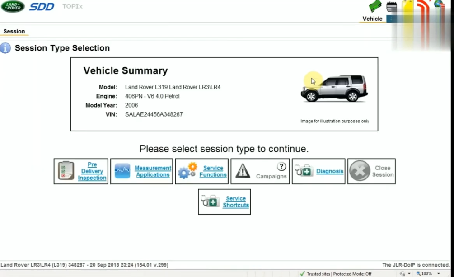The height and width of the screenshot is (277, 454).
Task: Click the Trusted sites Protected Mode text
Action: tap(339, 274)
